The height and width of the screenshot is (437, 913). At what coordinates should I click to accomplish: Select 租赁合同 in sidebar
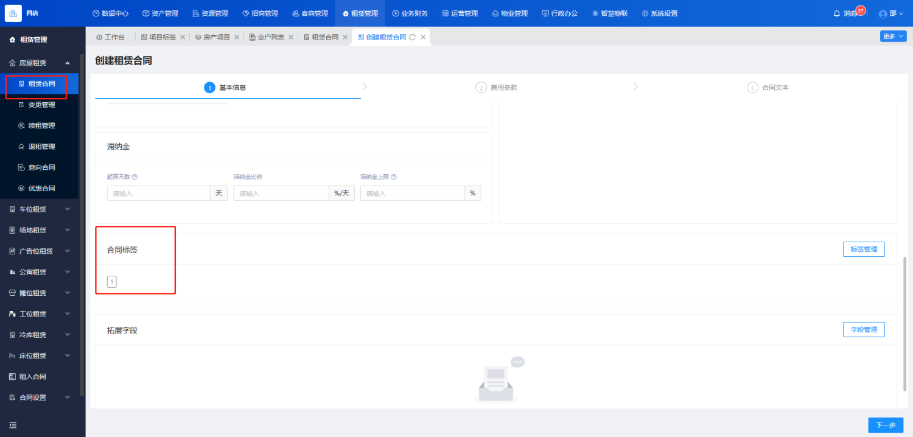tap(40, 84)
